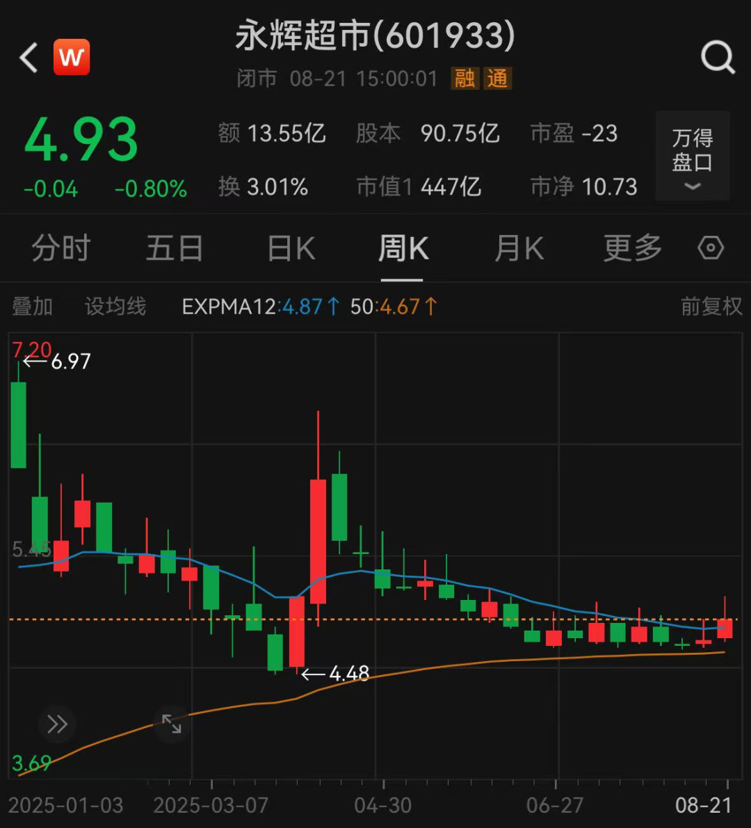This screenshot has height=828, width=751.
Task: Open stock search with magnifier icon
Action: (718, 57)
